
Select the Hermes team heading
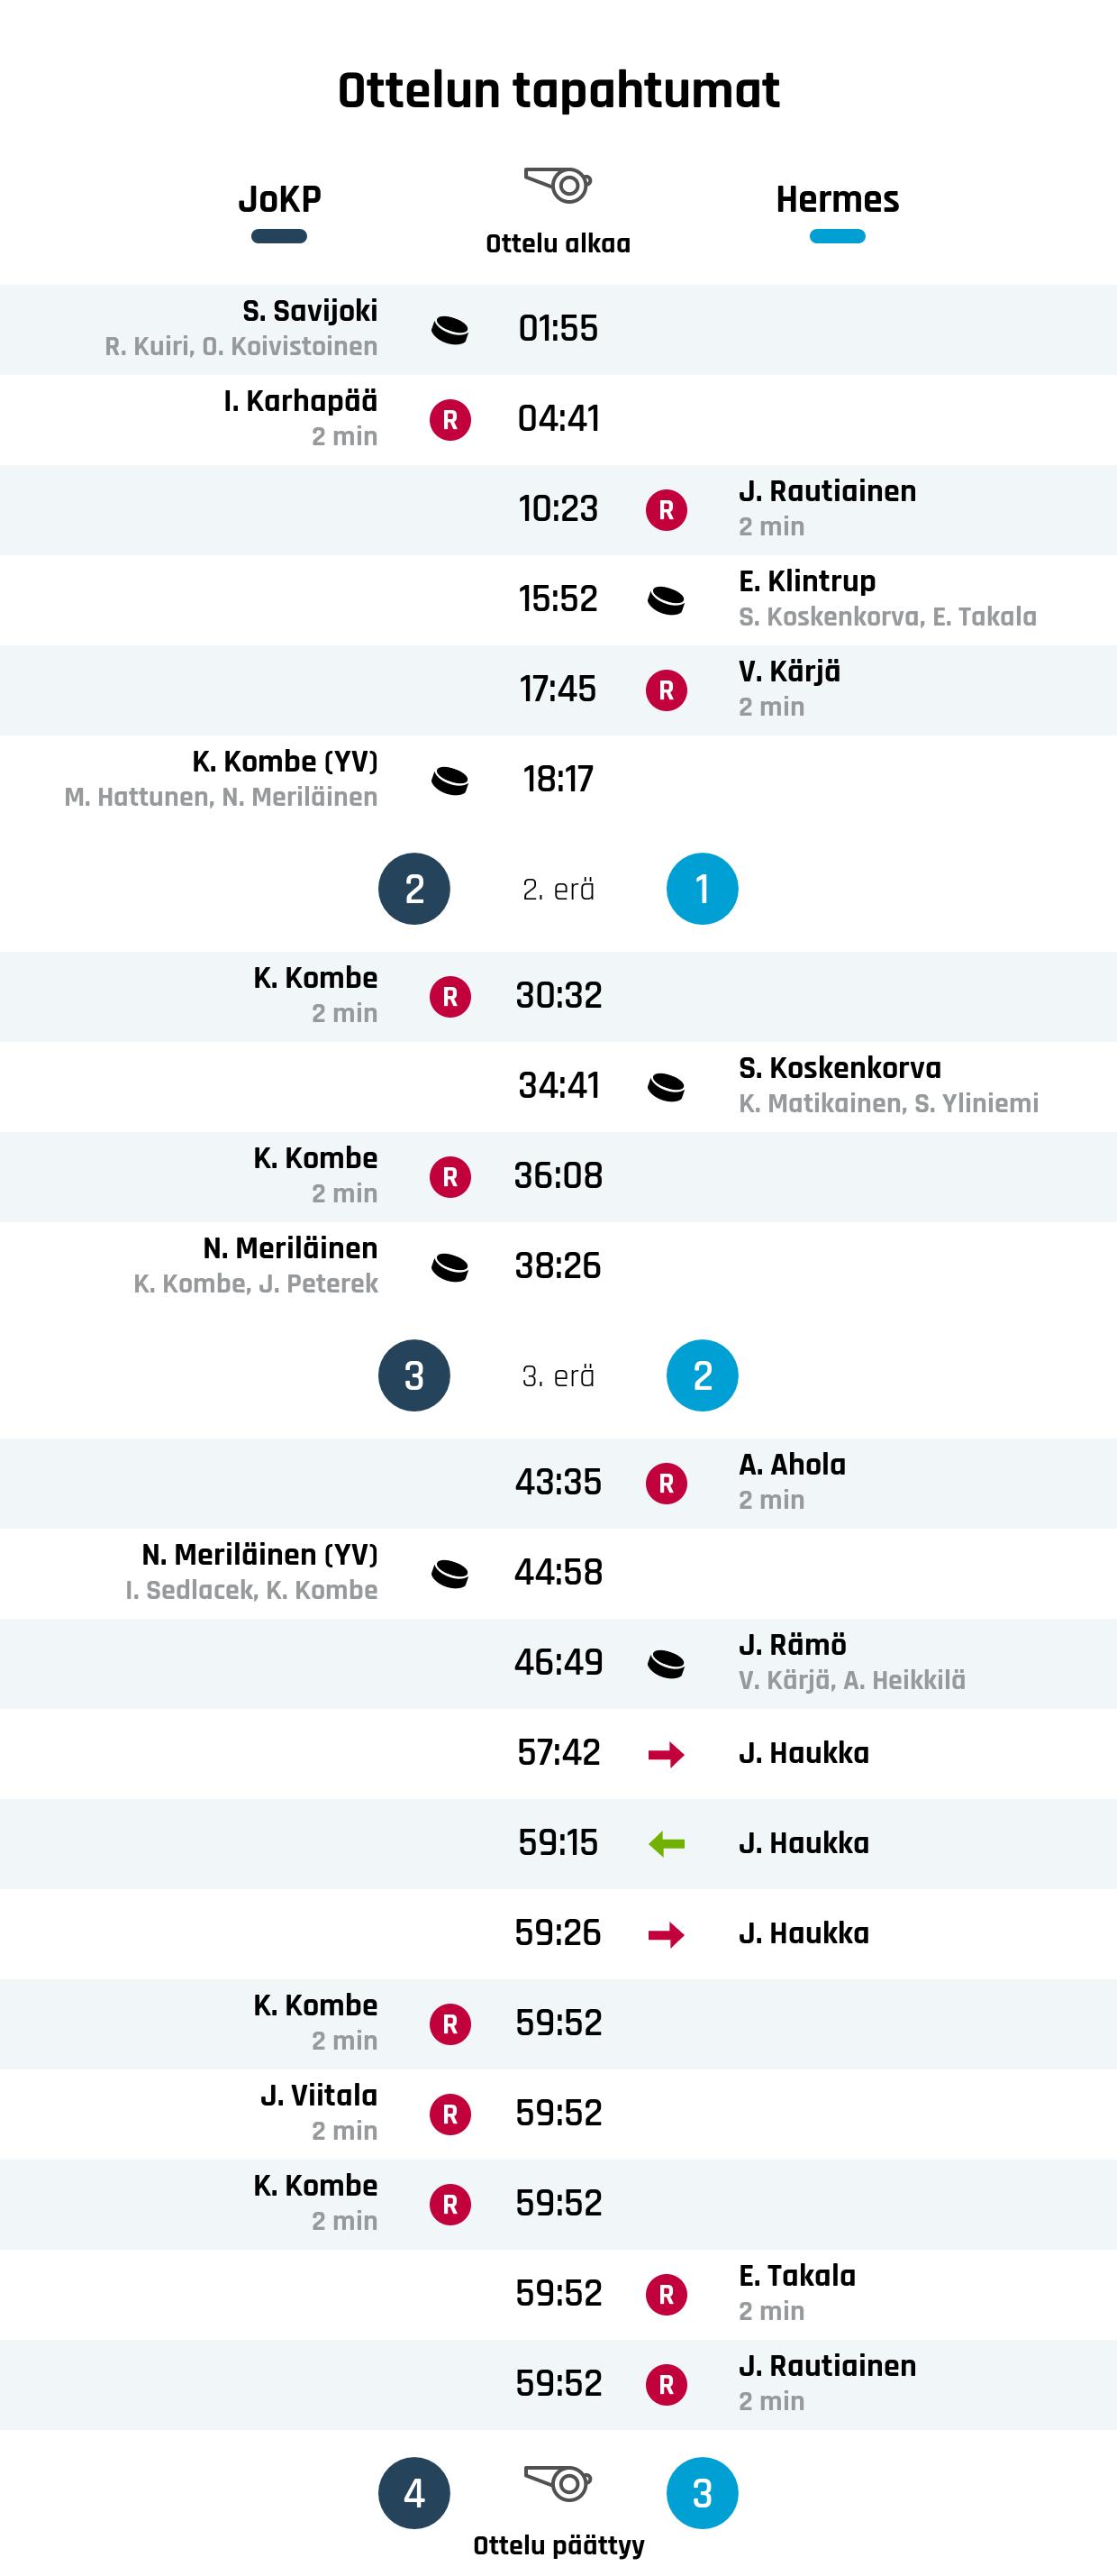(837, 200)
